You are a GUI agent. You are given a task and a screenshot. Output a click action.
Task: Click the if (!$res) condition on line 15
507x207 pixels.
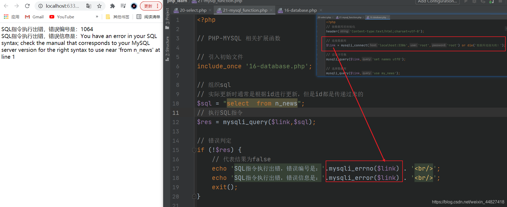(215, 150)
